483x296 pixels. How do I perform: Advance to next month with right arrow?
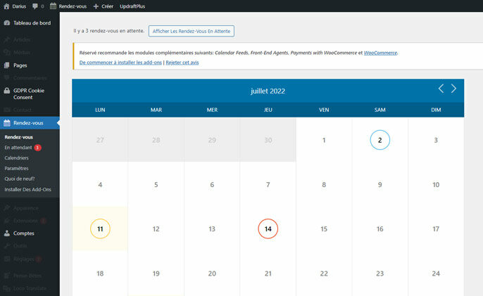(x=454, y=89)
